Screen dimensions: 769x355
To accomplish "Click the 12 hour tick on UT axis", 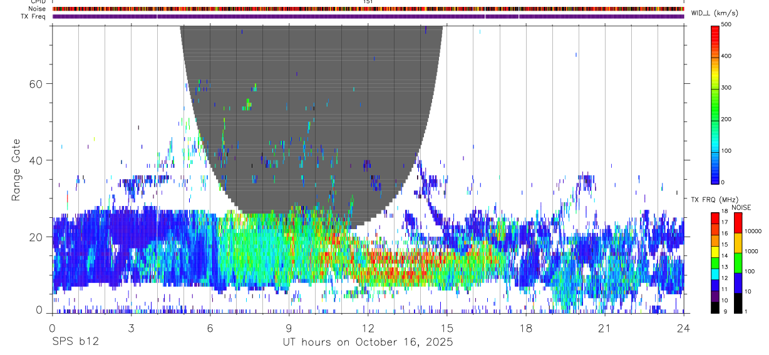I will (x=368, y=328).
